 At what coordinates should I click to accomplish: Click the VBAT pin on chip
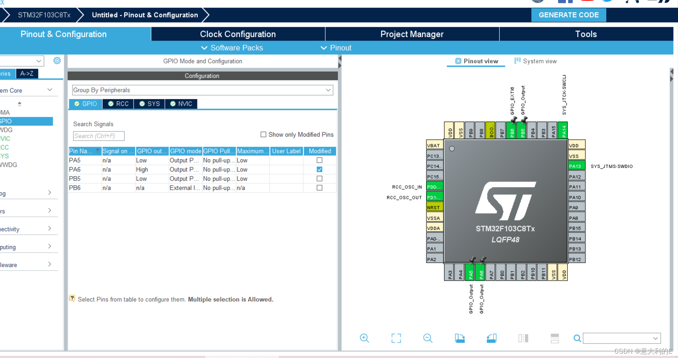[434, 145]
